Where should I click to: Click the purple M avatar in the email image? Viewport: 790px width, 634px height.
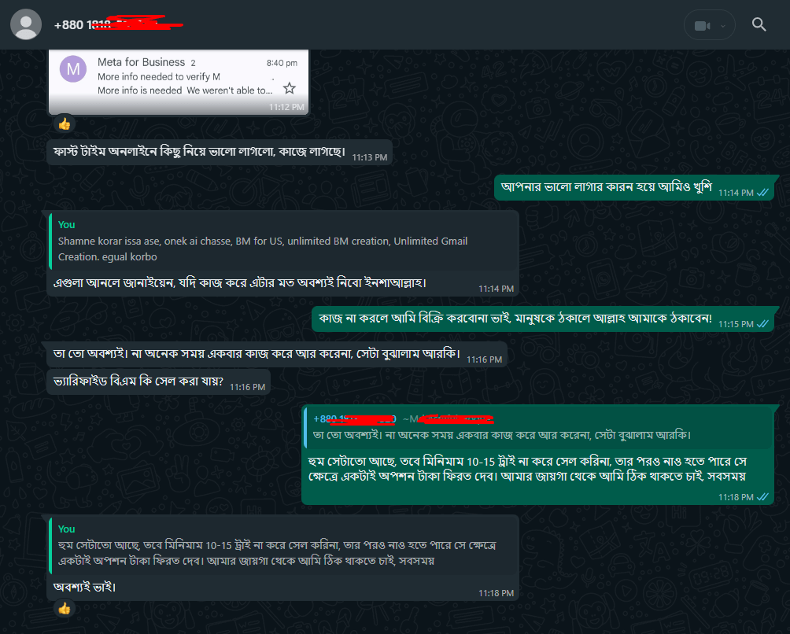coord(73,68)
